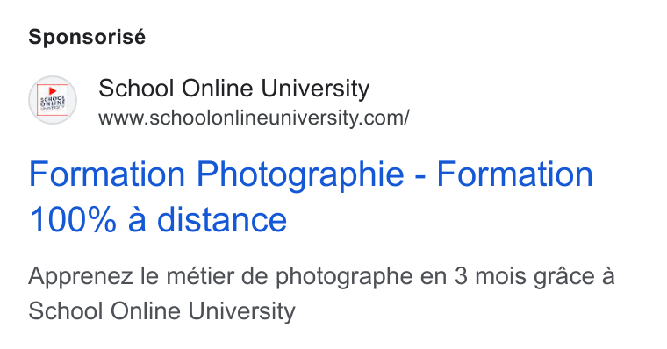The image size is (667, 349).
Task: Click the Sponsorisé label
Action: [87, 37]
